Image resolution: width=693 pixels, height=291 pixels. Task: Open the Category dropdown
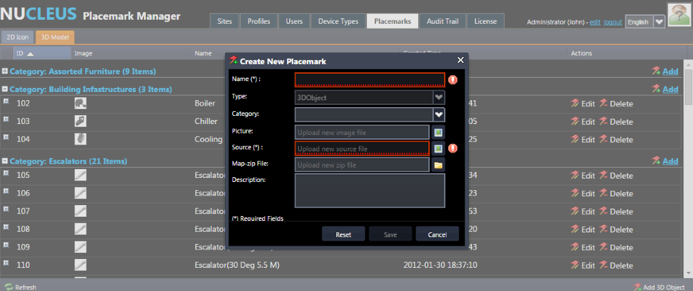[x=439, y=114]
